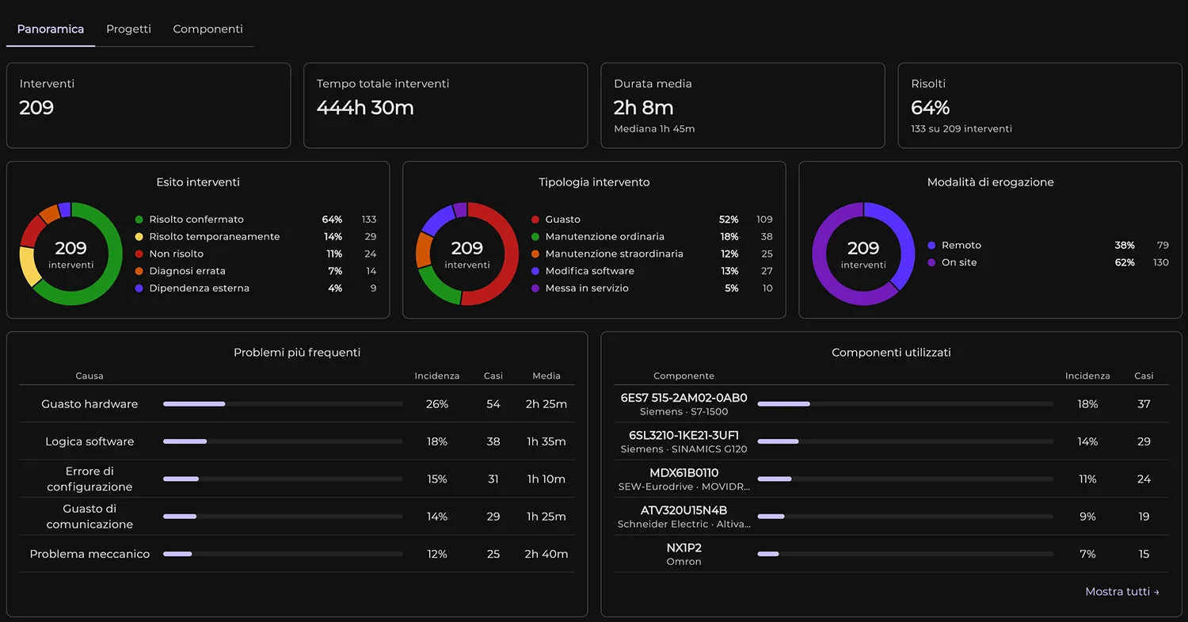Click the Incidenza column header in Problemi
The width and height of the screenshot is (1188, 622).
coord(437,376)
